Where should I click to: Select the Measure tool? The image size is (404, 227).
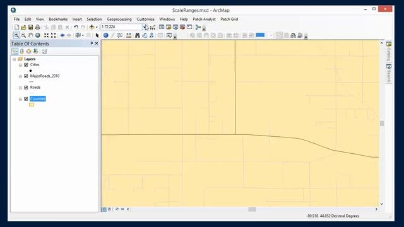(x=129, y=35)
